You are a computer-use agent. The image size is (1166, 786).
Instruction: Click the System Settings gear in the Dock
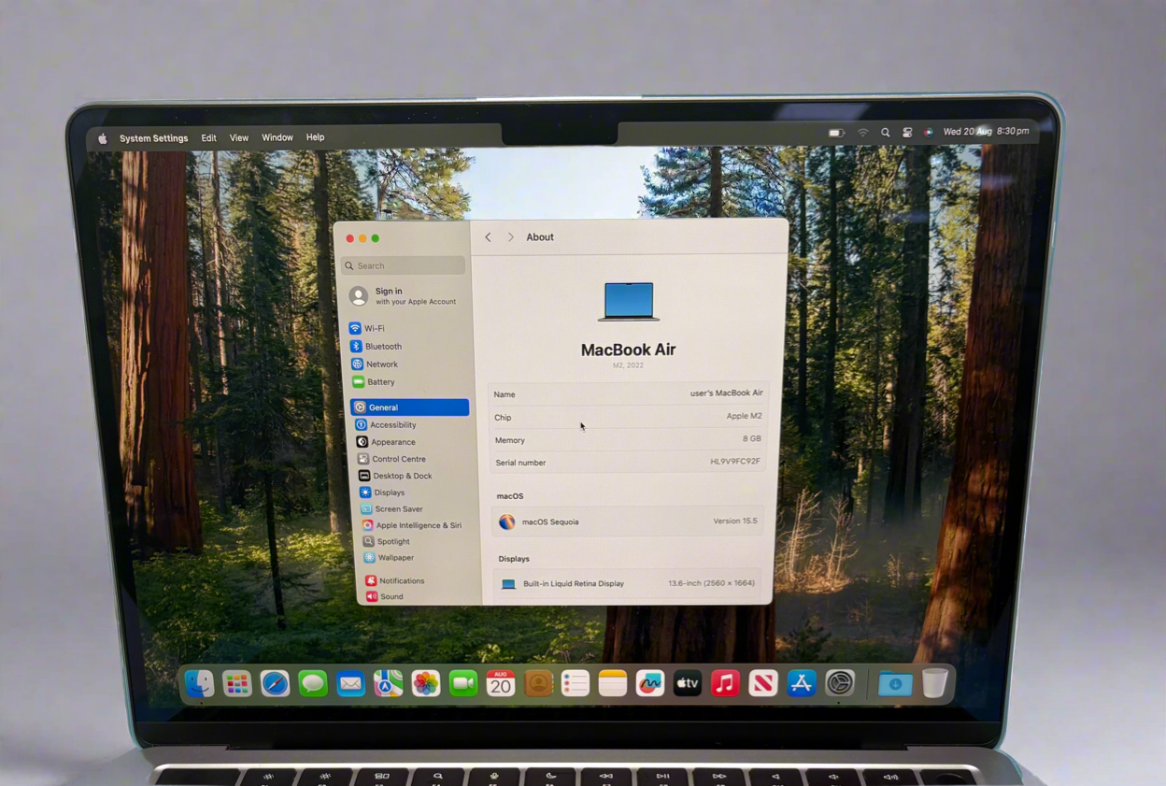(840, 684)
